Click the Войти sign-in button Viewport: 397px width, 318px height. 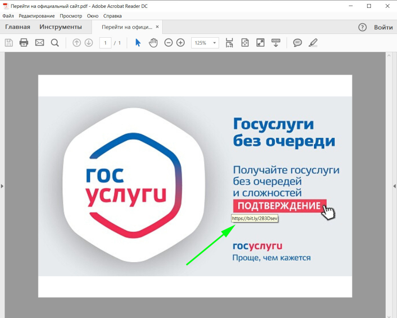point(383,27)
